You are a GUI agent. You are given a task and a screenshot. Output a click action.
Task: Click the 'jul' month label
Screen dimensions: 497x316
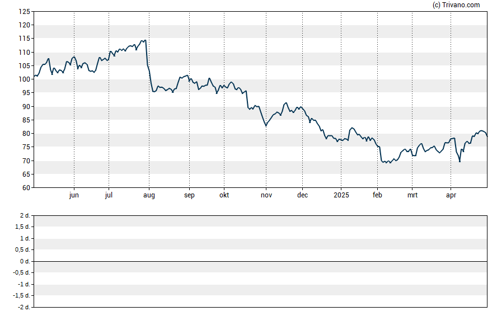109,195
